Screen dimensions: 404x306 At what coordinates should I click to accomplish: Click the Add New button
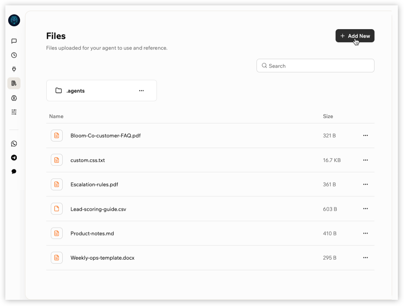355,36
